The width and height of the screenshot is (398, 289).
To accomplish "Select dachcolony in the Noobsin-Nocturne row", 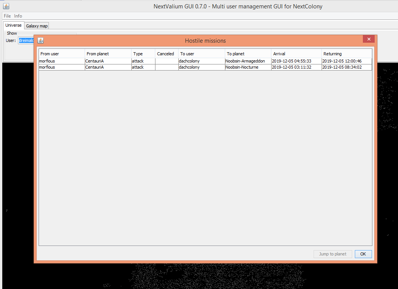I will [202, 67].
